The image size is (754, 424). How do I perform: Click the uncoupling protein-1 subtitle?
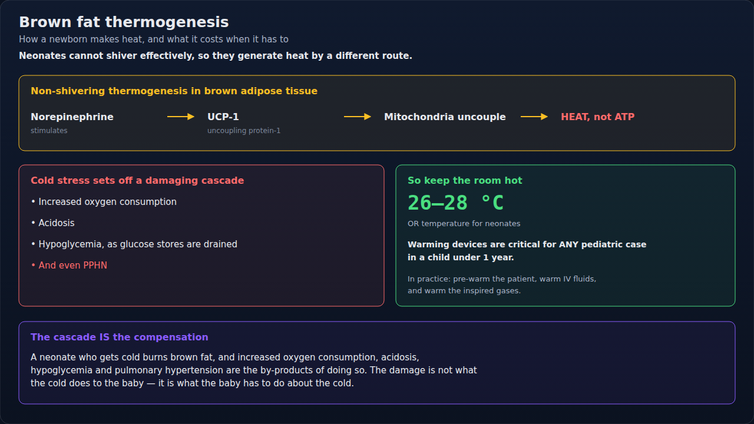(244, 131)
